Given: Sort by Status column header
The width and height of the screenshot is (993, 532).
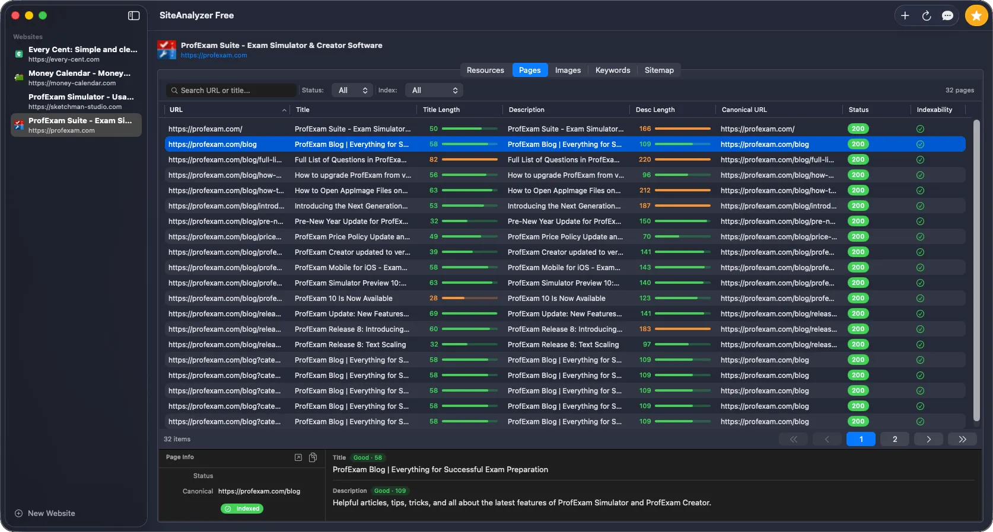Looking at the screenshot, I should click(858, 110).
